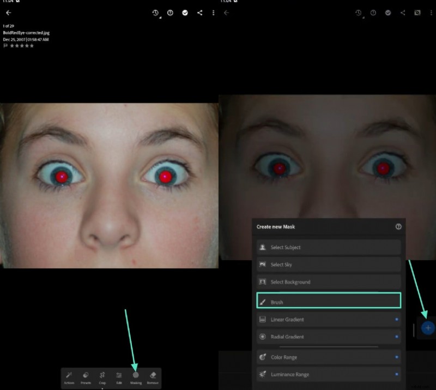
Task: Open the Presets panel
Action: coord(84,376)
